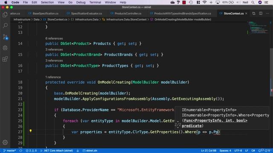The width and height of the screenshot is (273, 153).
Task: Open 3 references CodeLens above ProductBrands
Action: tap(54, 49)
